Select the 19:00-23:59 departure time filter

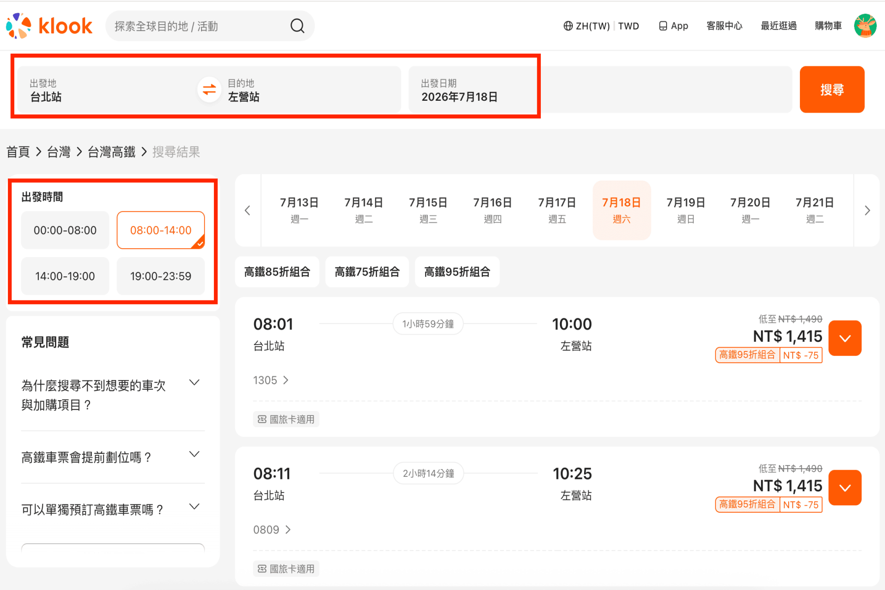(161, 276)
